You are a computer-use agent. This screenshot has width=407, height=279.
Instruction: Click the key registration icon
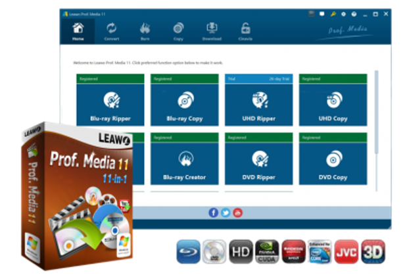pos(333,14)
